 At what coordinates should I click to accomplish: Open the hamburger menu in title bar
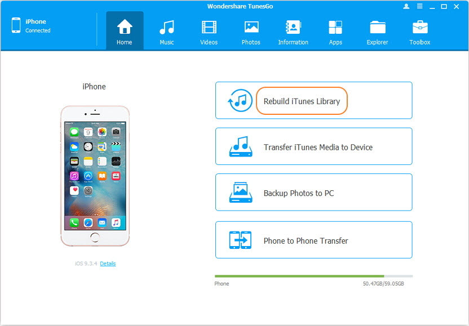coord(419,7)
